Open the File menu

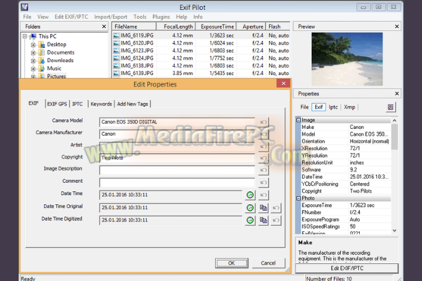(27, 16)
